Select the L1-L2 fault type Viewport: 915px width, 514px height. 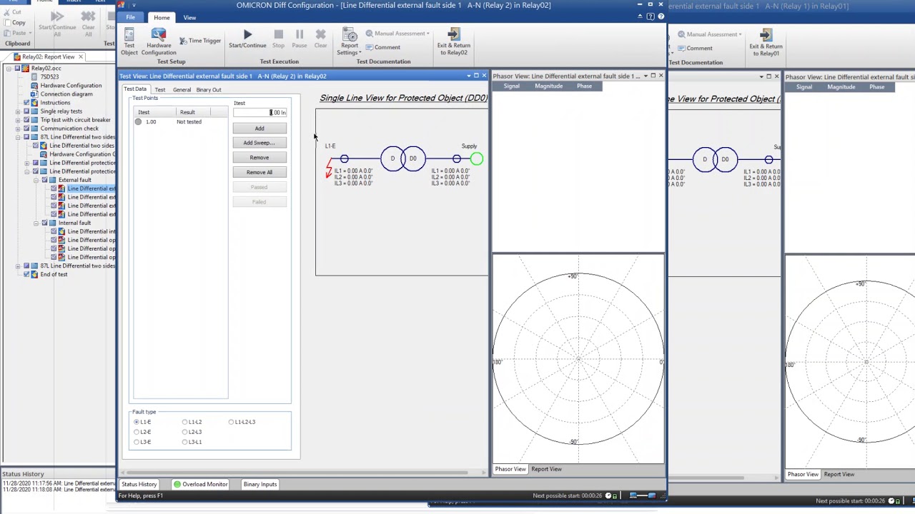click(192, 422)
